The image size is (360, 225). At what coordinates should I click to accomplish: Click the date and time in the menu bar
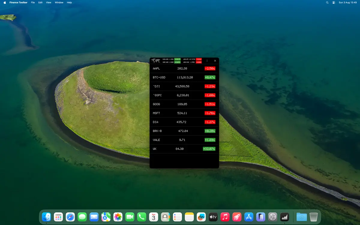pos(348,2)
